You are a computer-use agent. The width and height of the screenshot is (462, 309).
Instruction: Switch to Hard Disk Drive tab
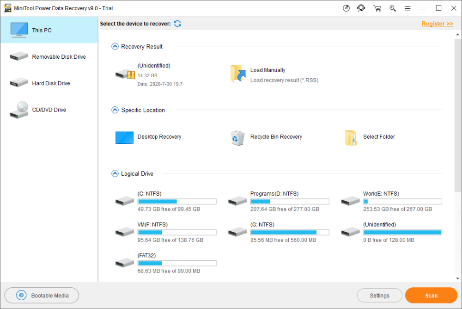49,83
